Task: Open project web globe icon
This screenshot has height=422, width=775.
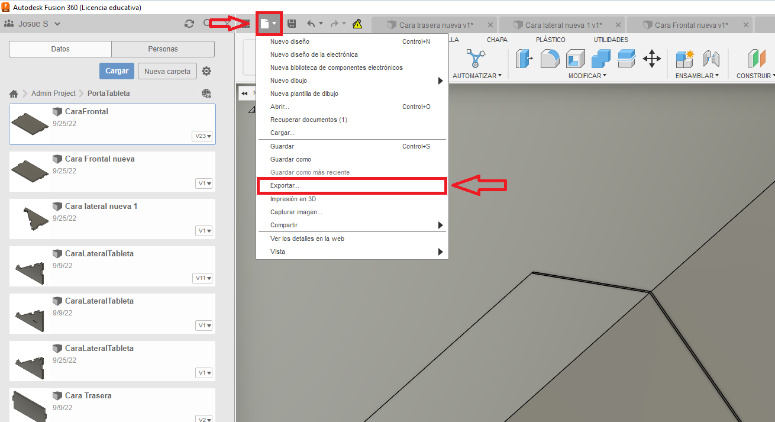Action: click(206, 94)
